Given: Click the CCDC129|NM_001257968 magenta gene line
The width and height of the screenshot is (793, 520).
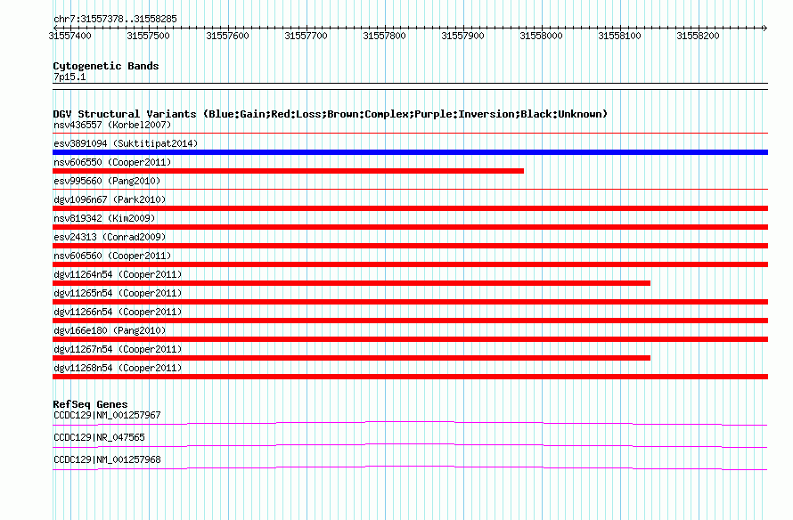Looking at the screenshot, I should tap(410, 468).
